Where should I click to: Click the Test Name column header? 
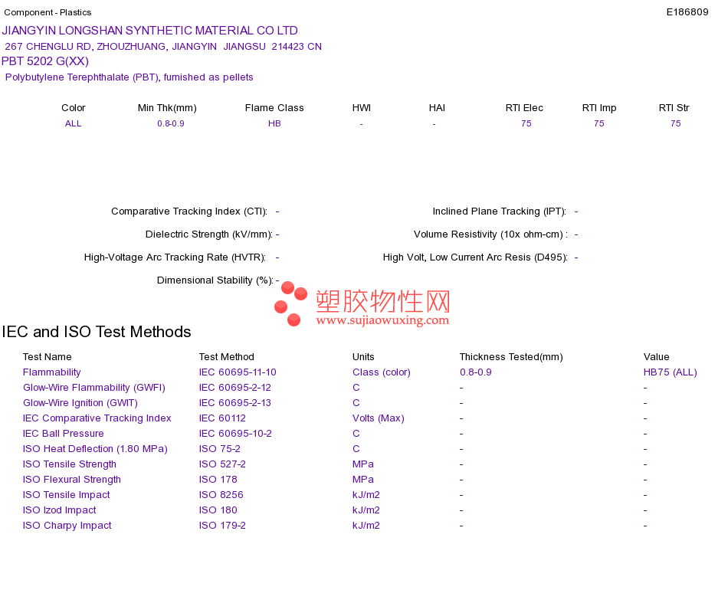click(x=48, y=356)
